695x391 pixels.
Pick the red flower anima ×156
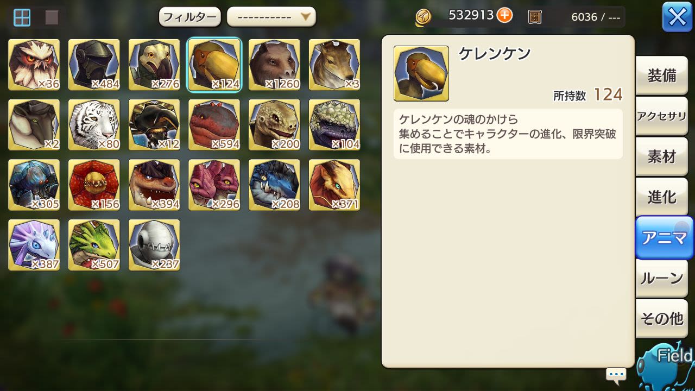point(94,185)
